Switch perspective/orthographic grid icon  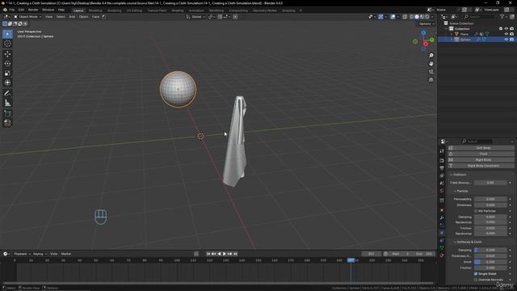click(431, 80)
